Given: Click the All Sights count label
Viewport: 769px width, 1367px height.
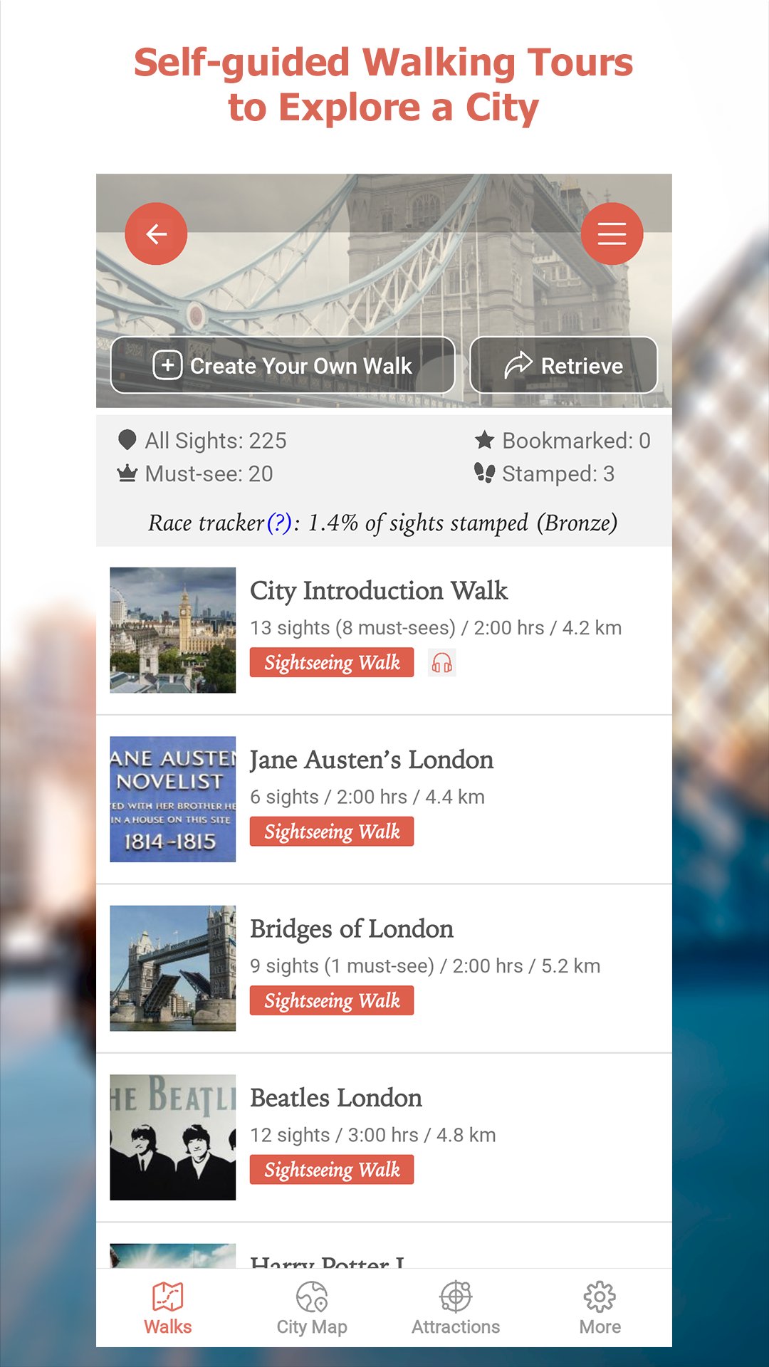Looking at the screenshot, I should click(x=216, y=441).
